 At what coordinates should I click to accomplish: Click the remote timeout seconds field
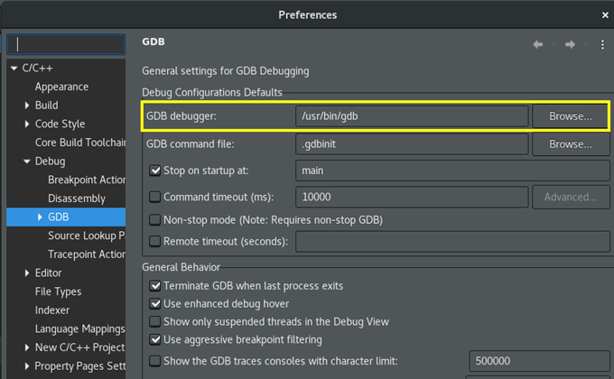pyautogui.click(x=452, y=242)
